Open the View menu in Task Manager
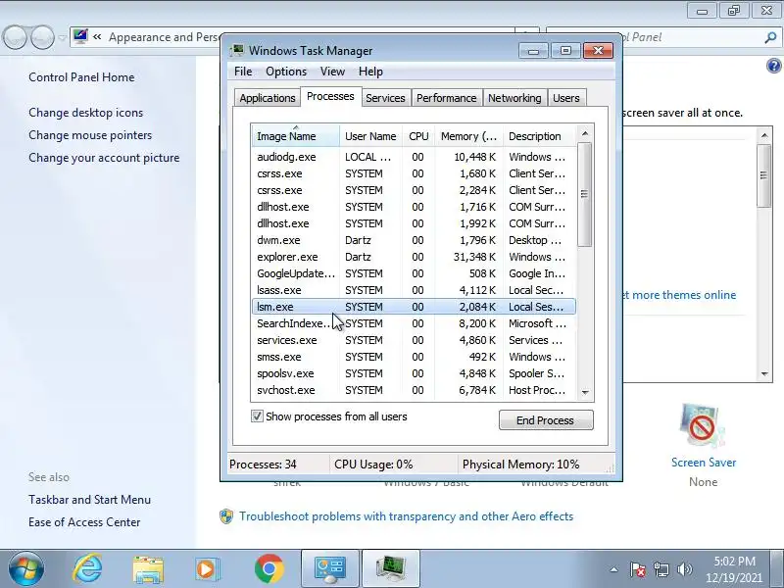 click(332, 72)
